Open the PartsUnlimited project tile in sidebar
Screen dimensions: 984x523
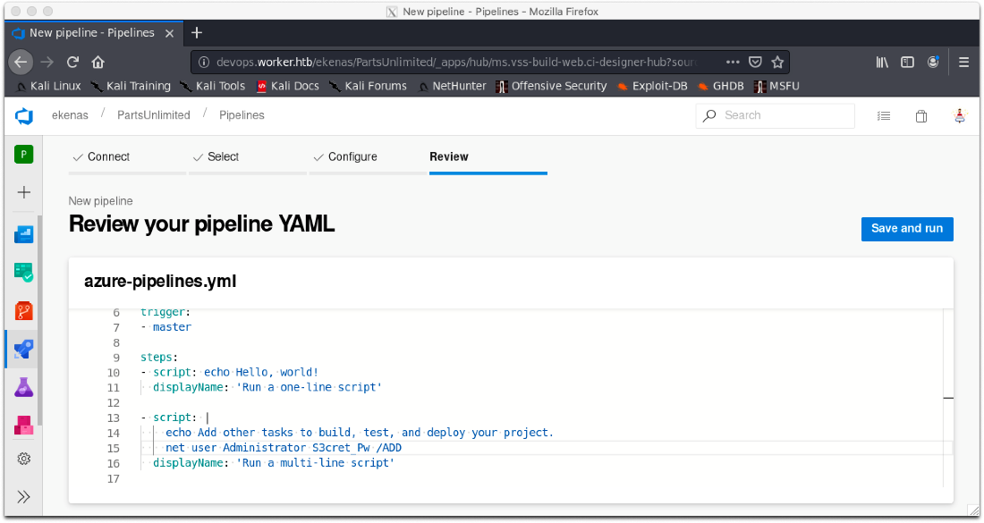[24, 155]
